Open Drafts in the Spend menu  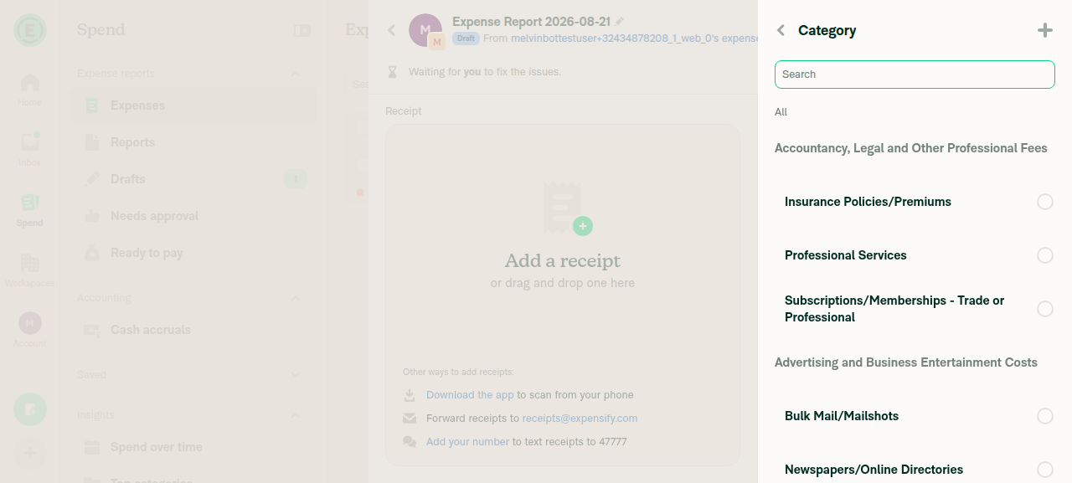click(x=193, y=179)
